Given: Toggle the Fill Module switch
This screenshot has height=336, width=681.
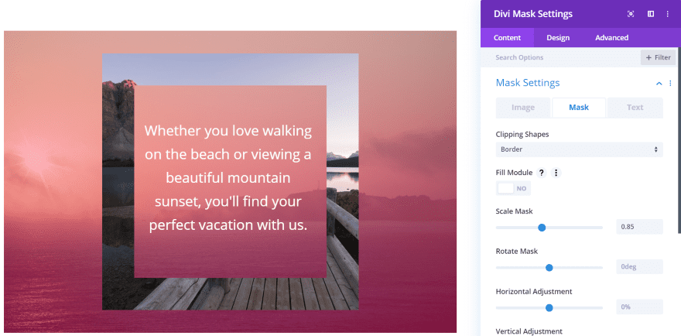Looking at the screenshot, I should (513, 188).
